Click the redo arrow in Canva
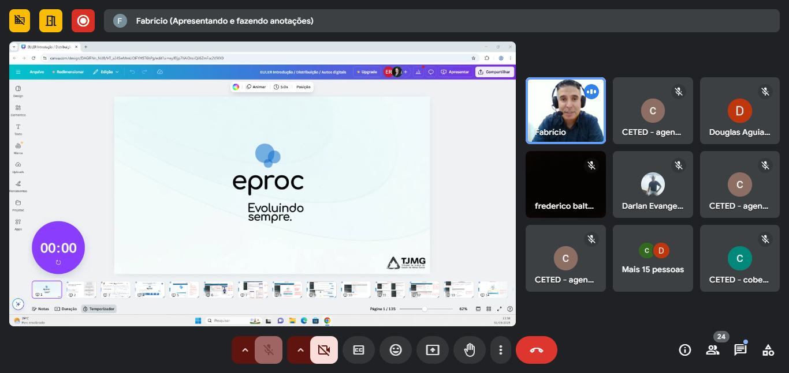Viewport: 789px width, 373px height. click(x=144, y=72)
